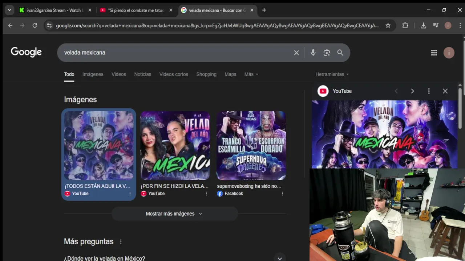Screen dimensions: 465x261
Task: Open the media controls icon
Action: 436,25
